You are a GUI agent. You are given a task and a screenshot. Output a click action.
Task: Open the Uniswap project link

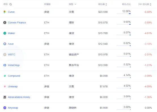tap(13, 86)
